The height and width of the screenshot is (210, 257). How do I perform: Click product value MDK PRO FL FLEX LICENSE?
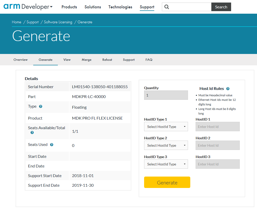(x=97, y=118)
